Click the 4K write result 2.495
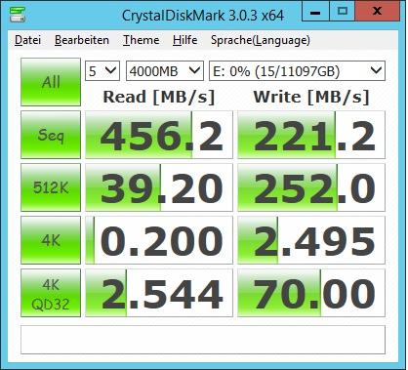The image size is (408, 370). click(x=311, y=240)
